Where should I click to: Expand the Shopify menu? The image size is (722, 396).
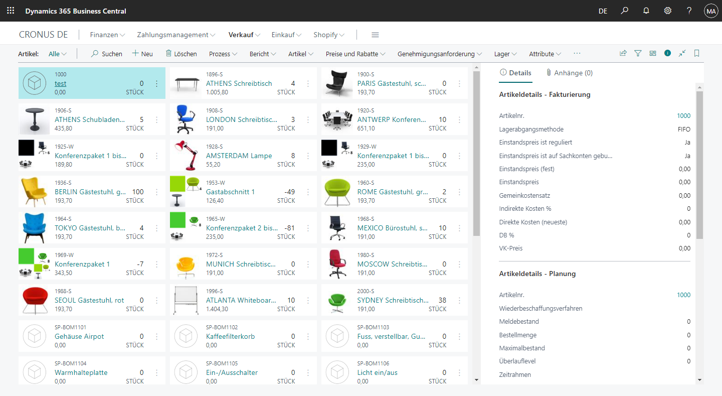click(x=329, y=35)
